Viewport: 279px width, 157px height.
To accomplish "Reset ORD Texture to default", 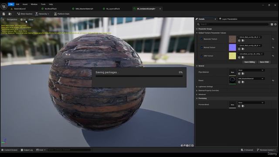I will (x=273, y=56).
